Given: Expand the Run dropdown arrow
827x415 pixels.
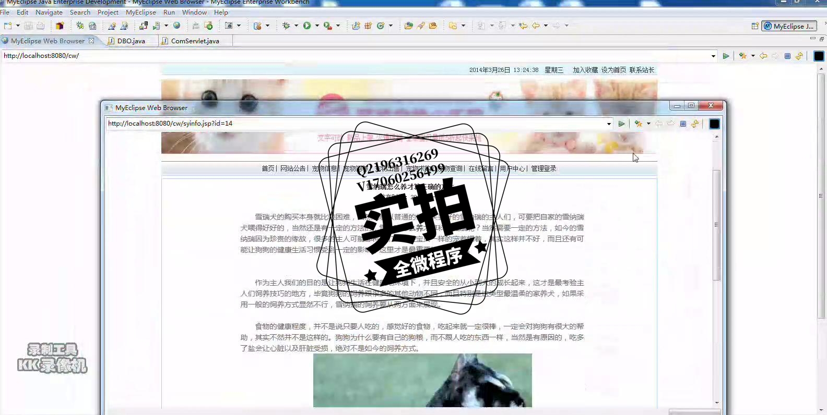Looking at the screenshot, I should coord(317,26).
